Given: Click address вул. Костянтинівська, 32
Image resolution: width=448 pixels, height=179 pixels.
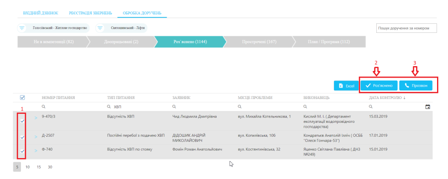Looking at the screenshot, I should [259, 149].
